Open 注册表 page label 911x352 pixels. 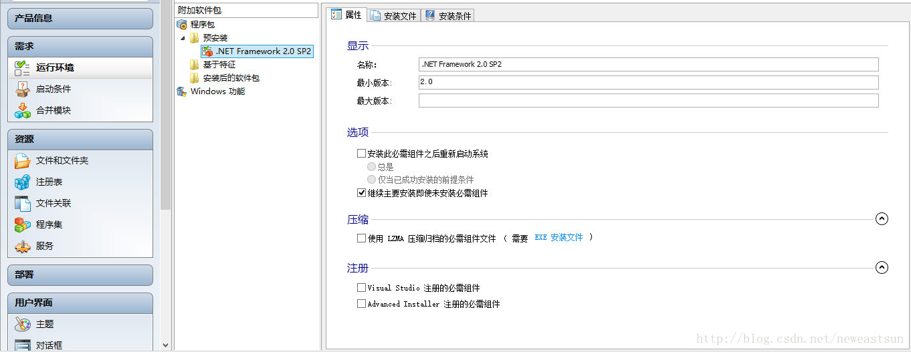coord(49,182)
